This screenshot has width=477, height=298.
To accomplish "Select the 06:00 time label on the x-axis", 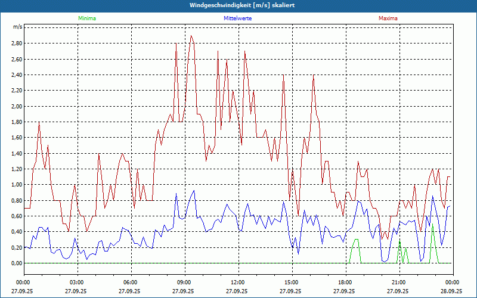I will [130, 283].
